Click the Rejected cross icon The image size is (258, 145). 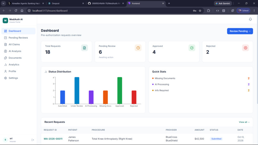pyautogui.click(x=245, y=48)
